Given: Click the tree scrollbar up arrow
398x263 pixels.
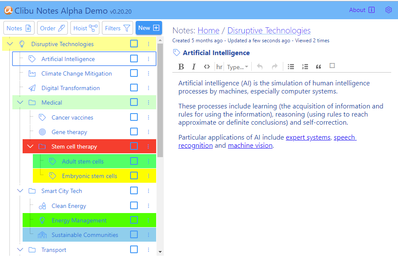Looking at the screenshot, I should pos(160,40).
